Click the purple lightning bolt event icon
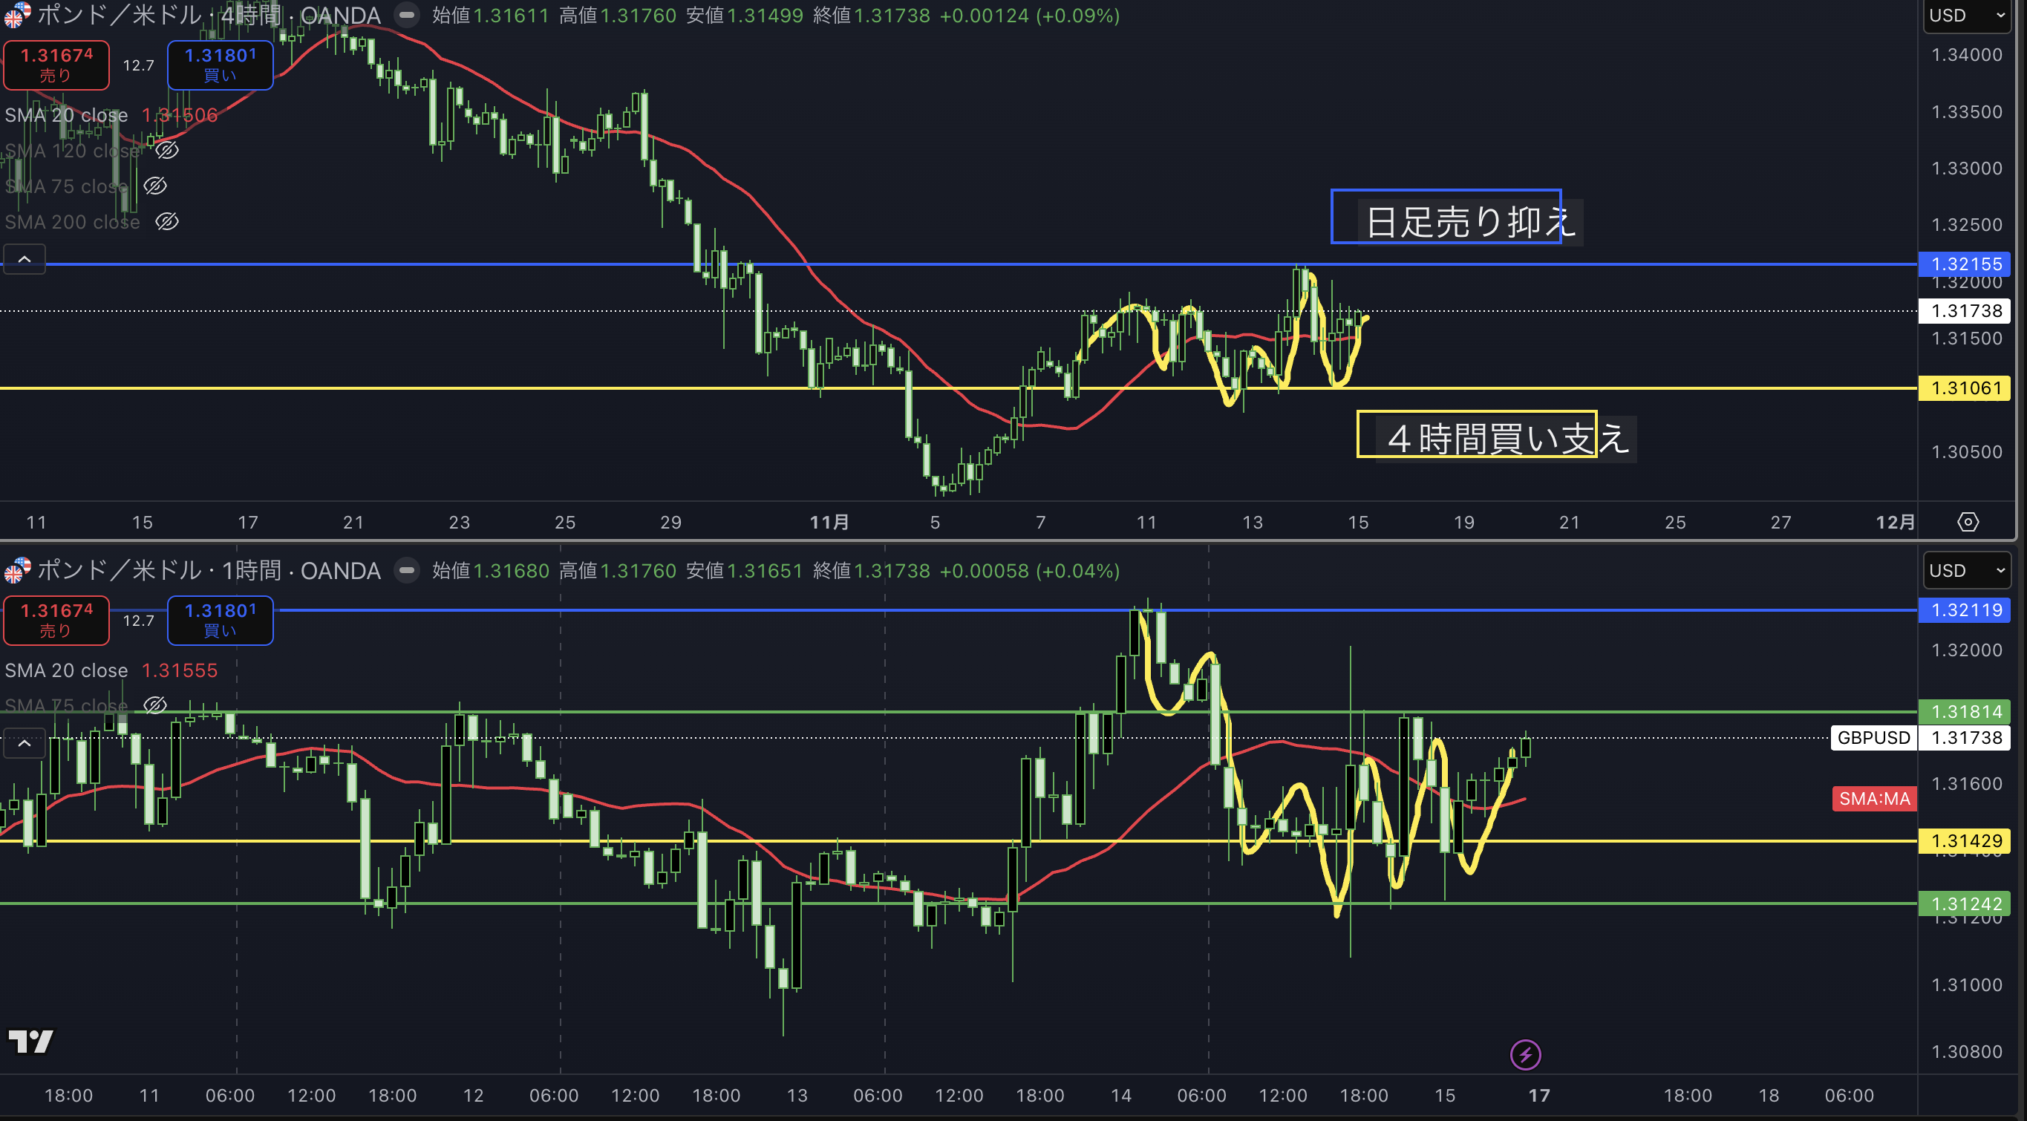 [1525, 1054]
